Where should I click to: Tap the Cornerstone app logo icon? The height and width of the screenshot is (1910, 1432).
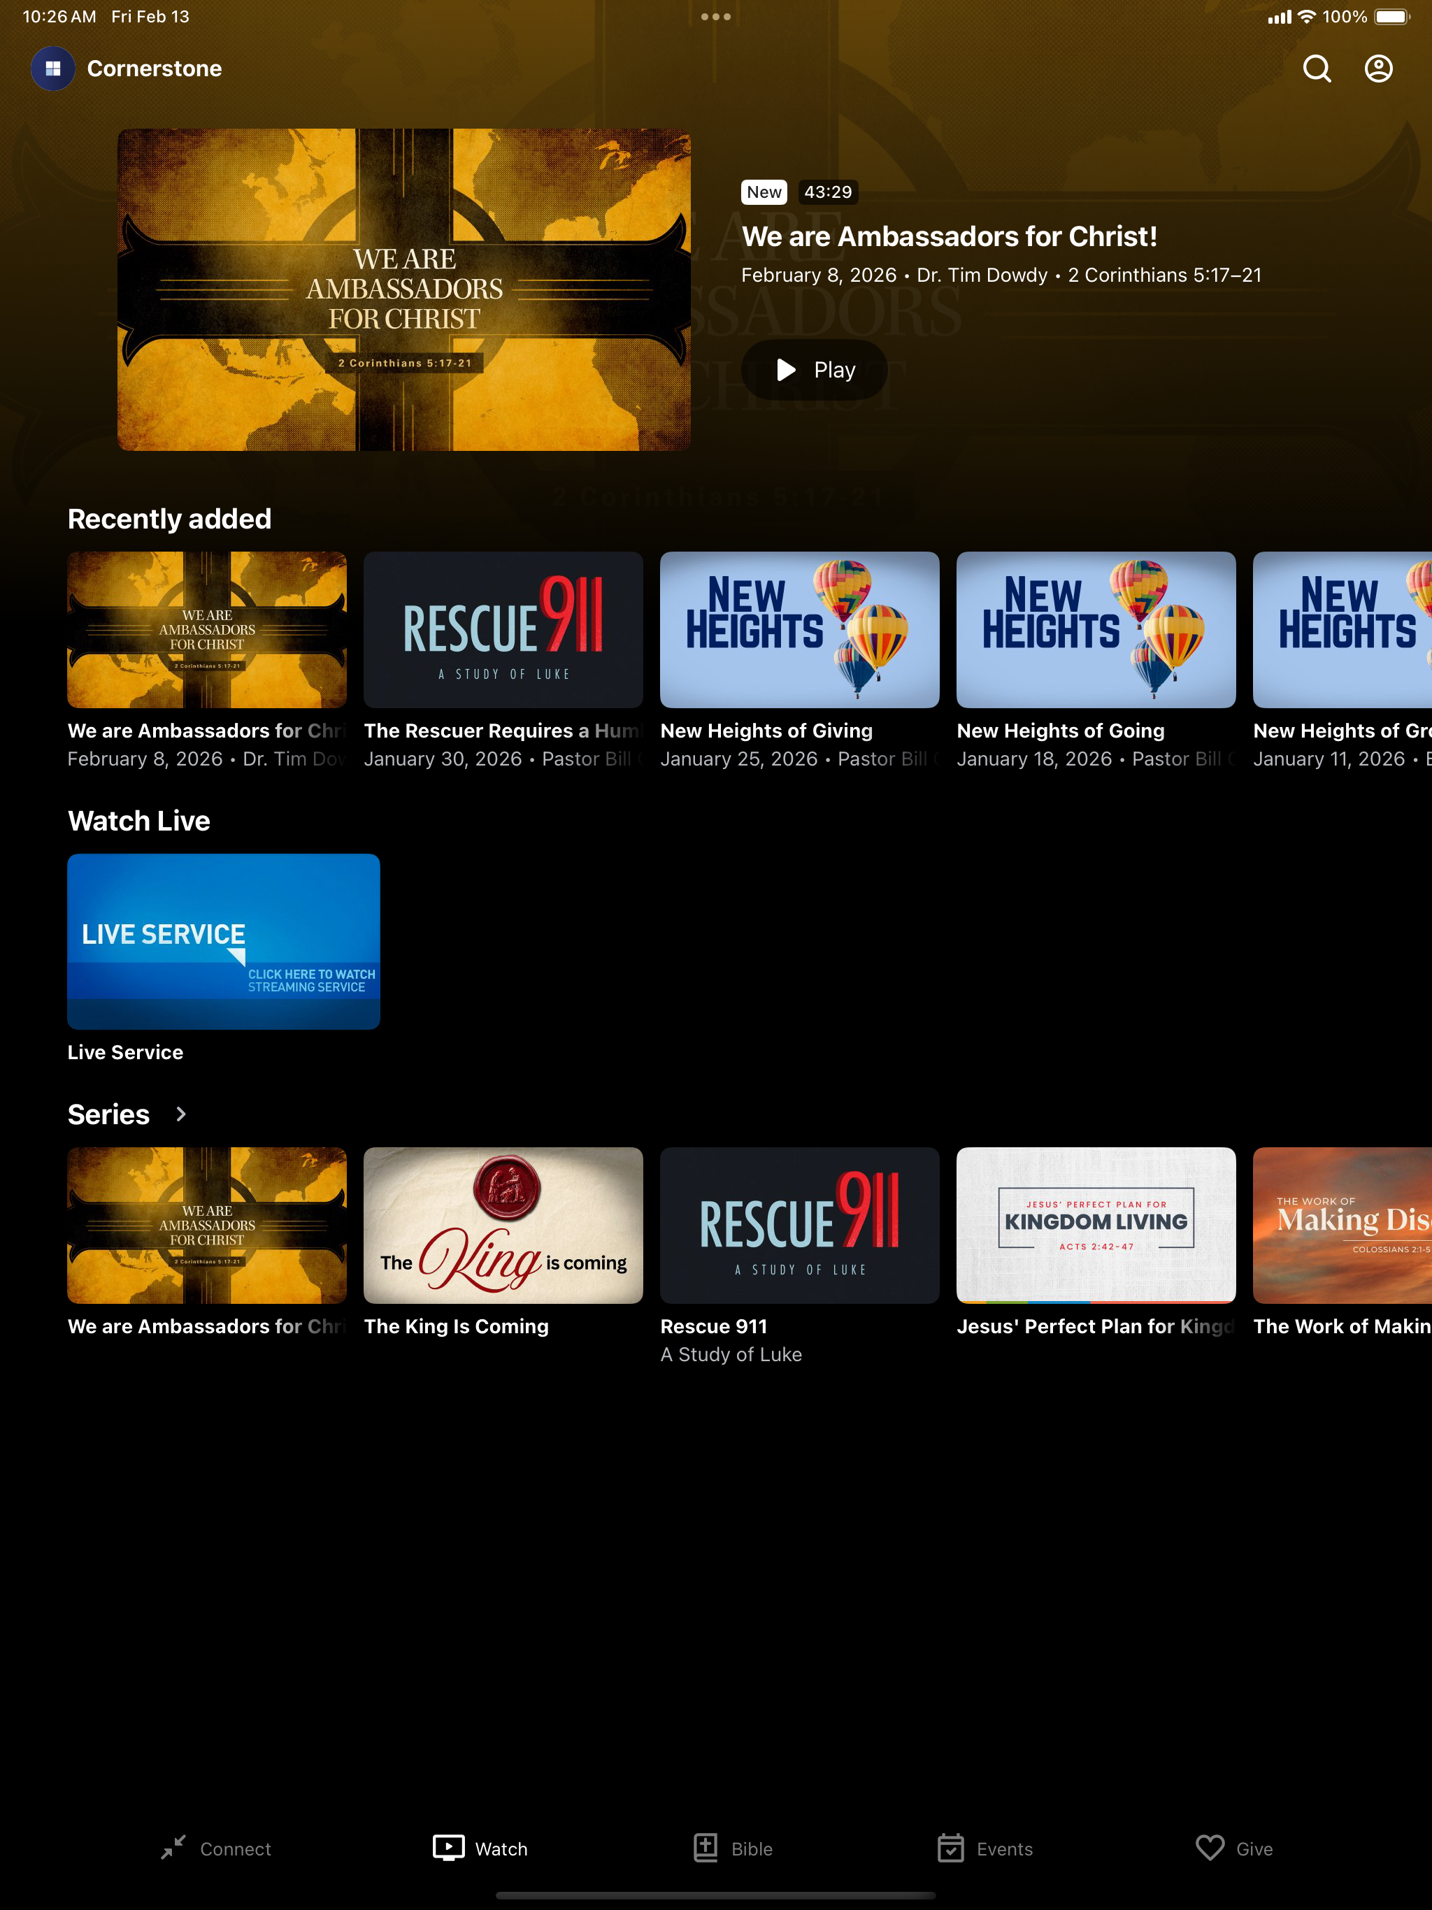(52, 69)
